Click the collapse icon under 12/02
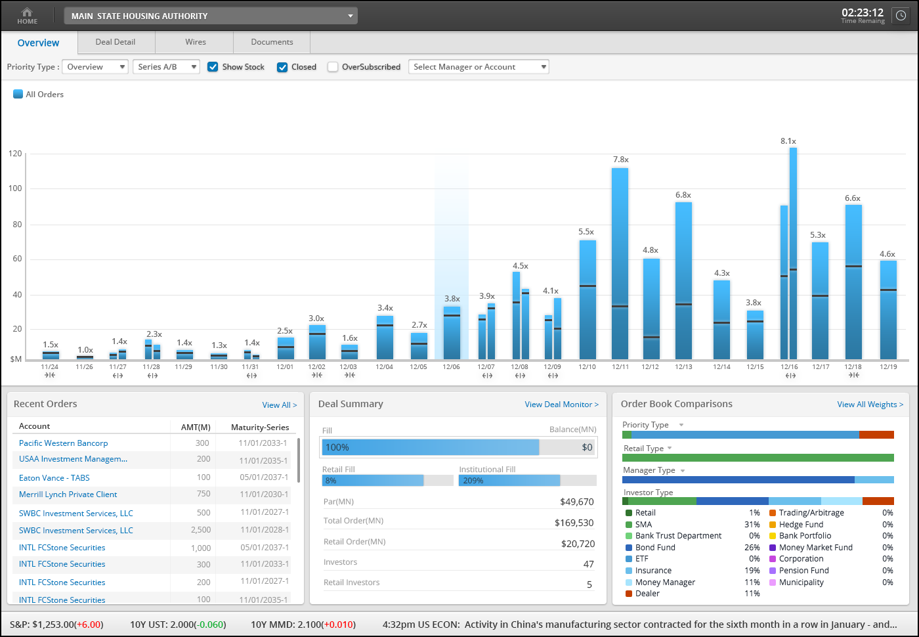The image size is (919, 637). [x=317, y=376]
